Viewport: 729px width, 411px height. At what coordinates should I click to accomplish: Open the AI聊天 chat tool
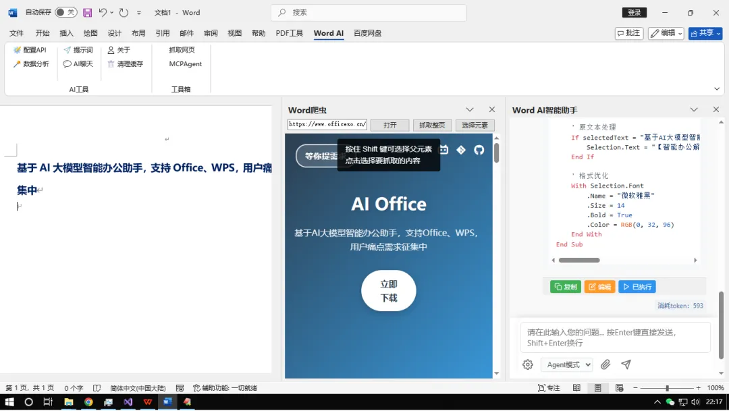click(x=78, y=63)
